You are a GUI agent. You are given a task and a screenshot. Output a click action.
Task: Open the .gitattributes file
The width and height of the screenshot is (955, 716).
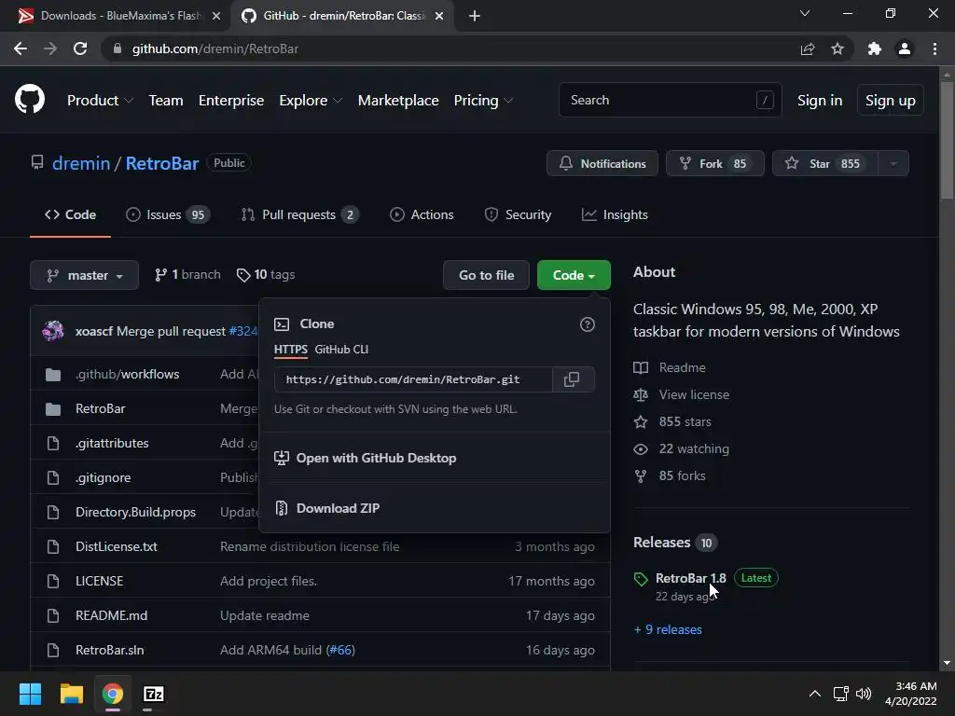112,443
